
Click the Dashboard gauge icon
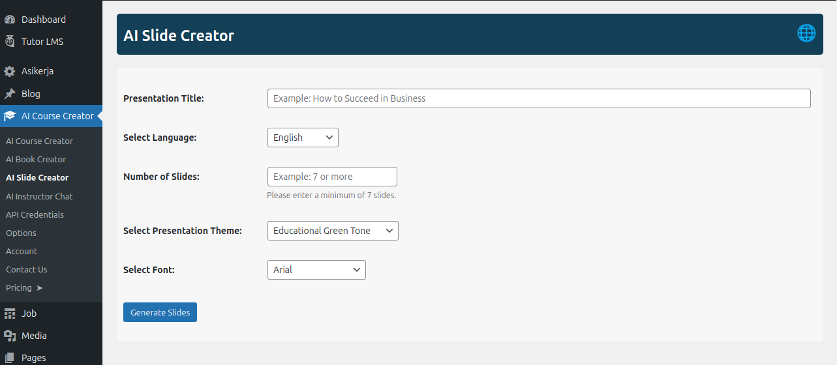(10, 20)
